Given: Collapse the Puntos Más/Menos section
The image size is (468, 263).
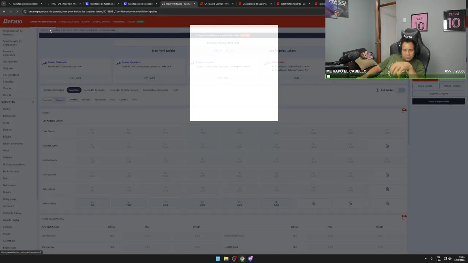Looking at the screenshot, I should tap(403, 219).
